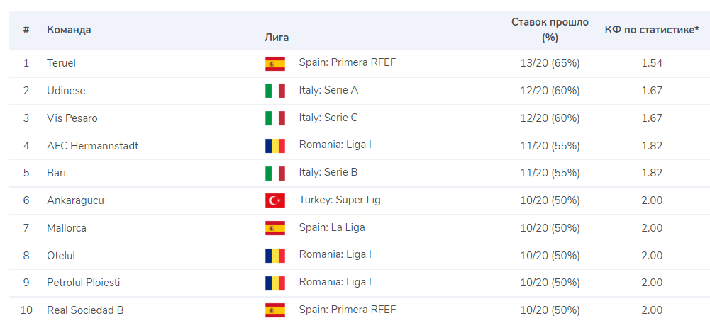The width and height of the screenshot is (710, 328).
Task: Sort by the Команда column header
Action: [x=69, y=30]
